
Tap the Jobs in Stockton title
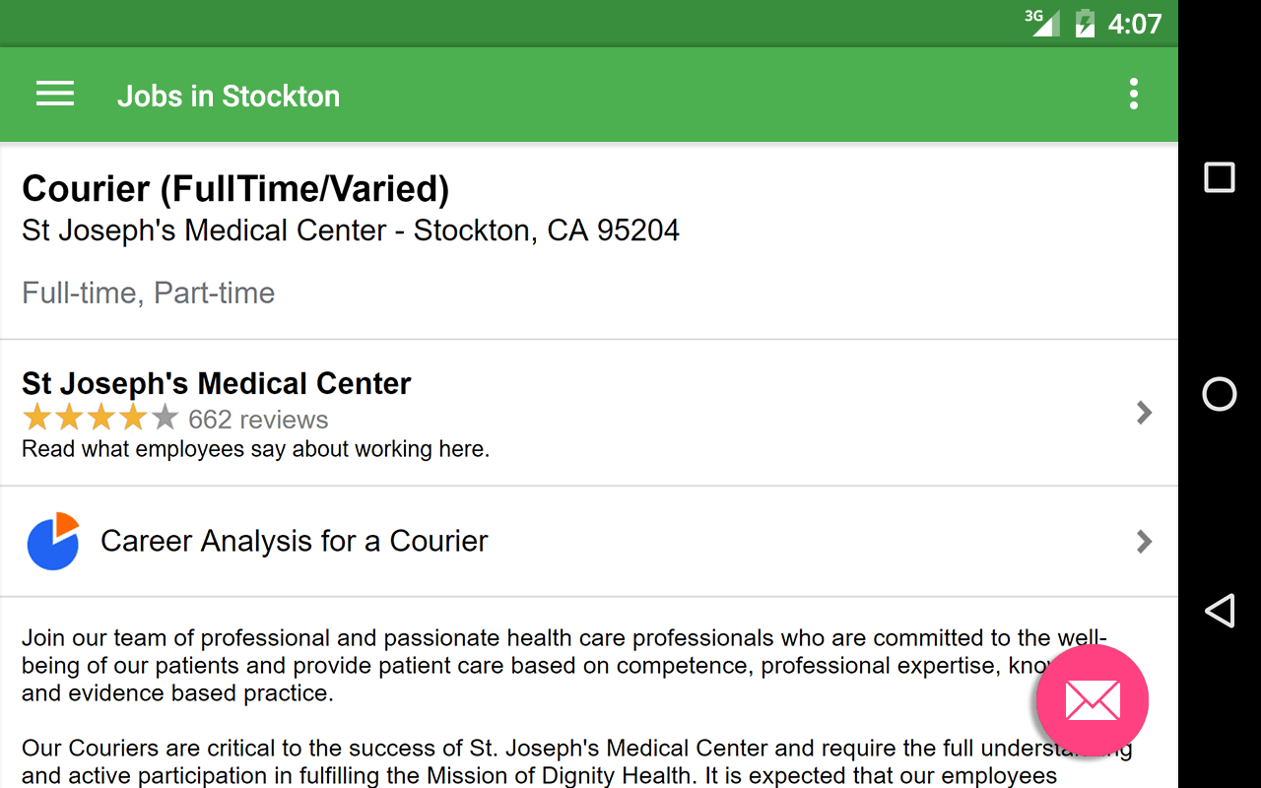pyautogui.click(x=229, y=96)
